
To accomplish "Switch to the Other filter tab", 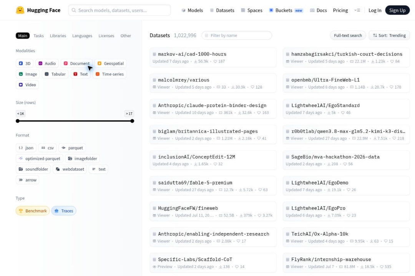I will tap(126, 36).
